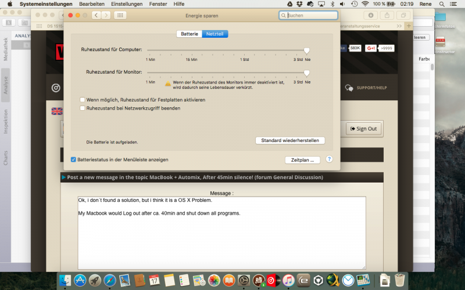
Task: Show all preferences grid button
Action: [120, 15]
